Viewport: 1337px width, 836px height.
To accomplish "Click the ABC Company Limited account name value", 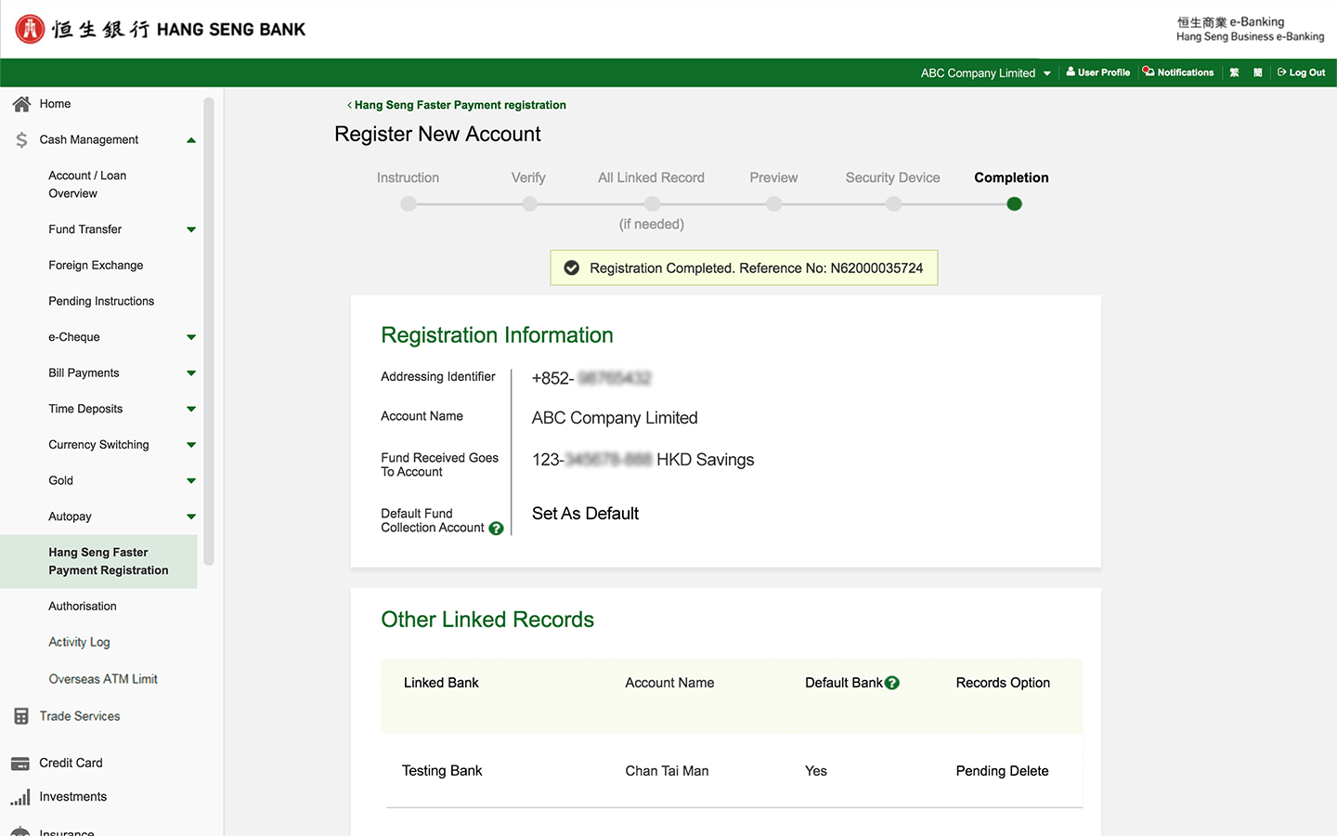I will pyautogui.click(x=615, y=418).
